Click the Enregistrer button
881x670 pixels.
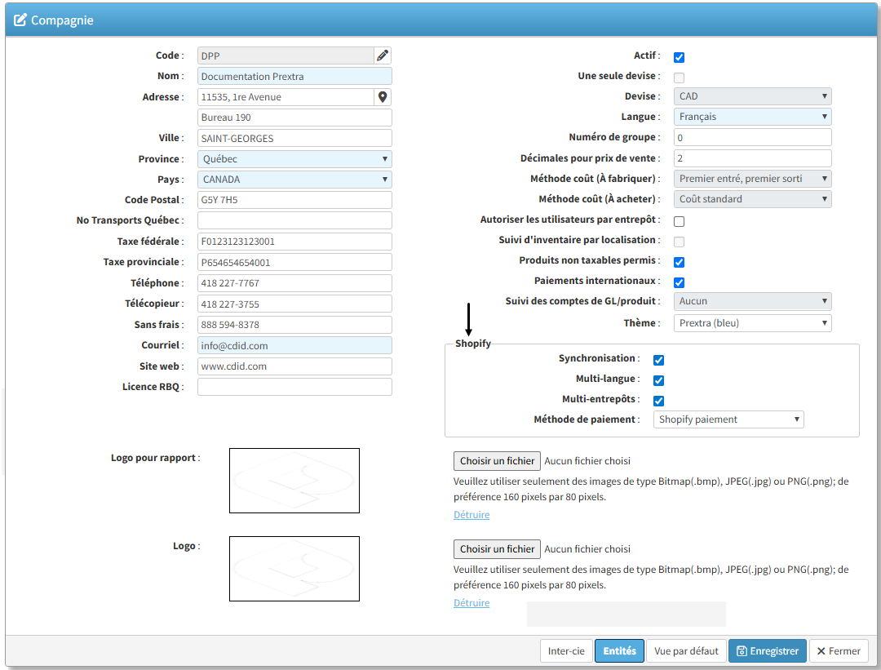pos(767,651)
